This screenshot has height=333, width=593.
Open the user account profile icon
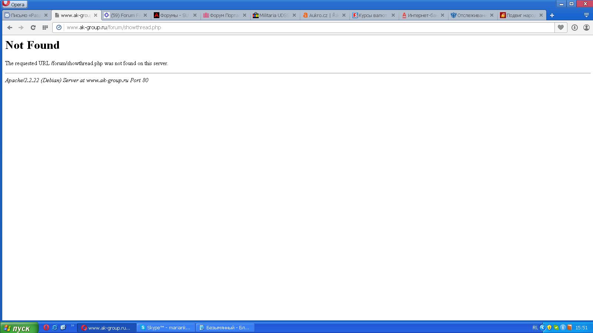(x=586, y=27)
